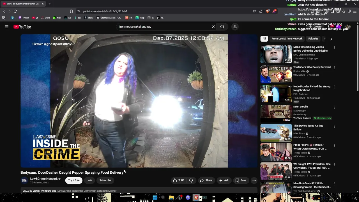Go back in browser history
Screen dimensions: 359x202
4,11
